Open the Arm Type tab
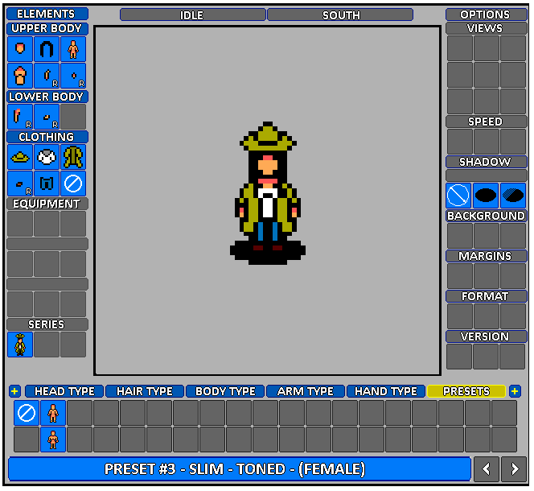534x491 pixels. [306, 391]
